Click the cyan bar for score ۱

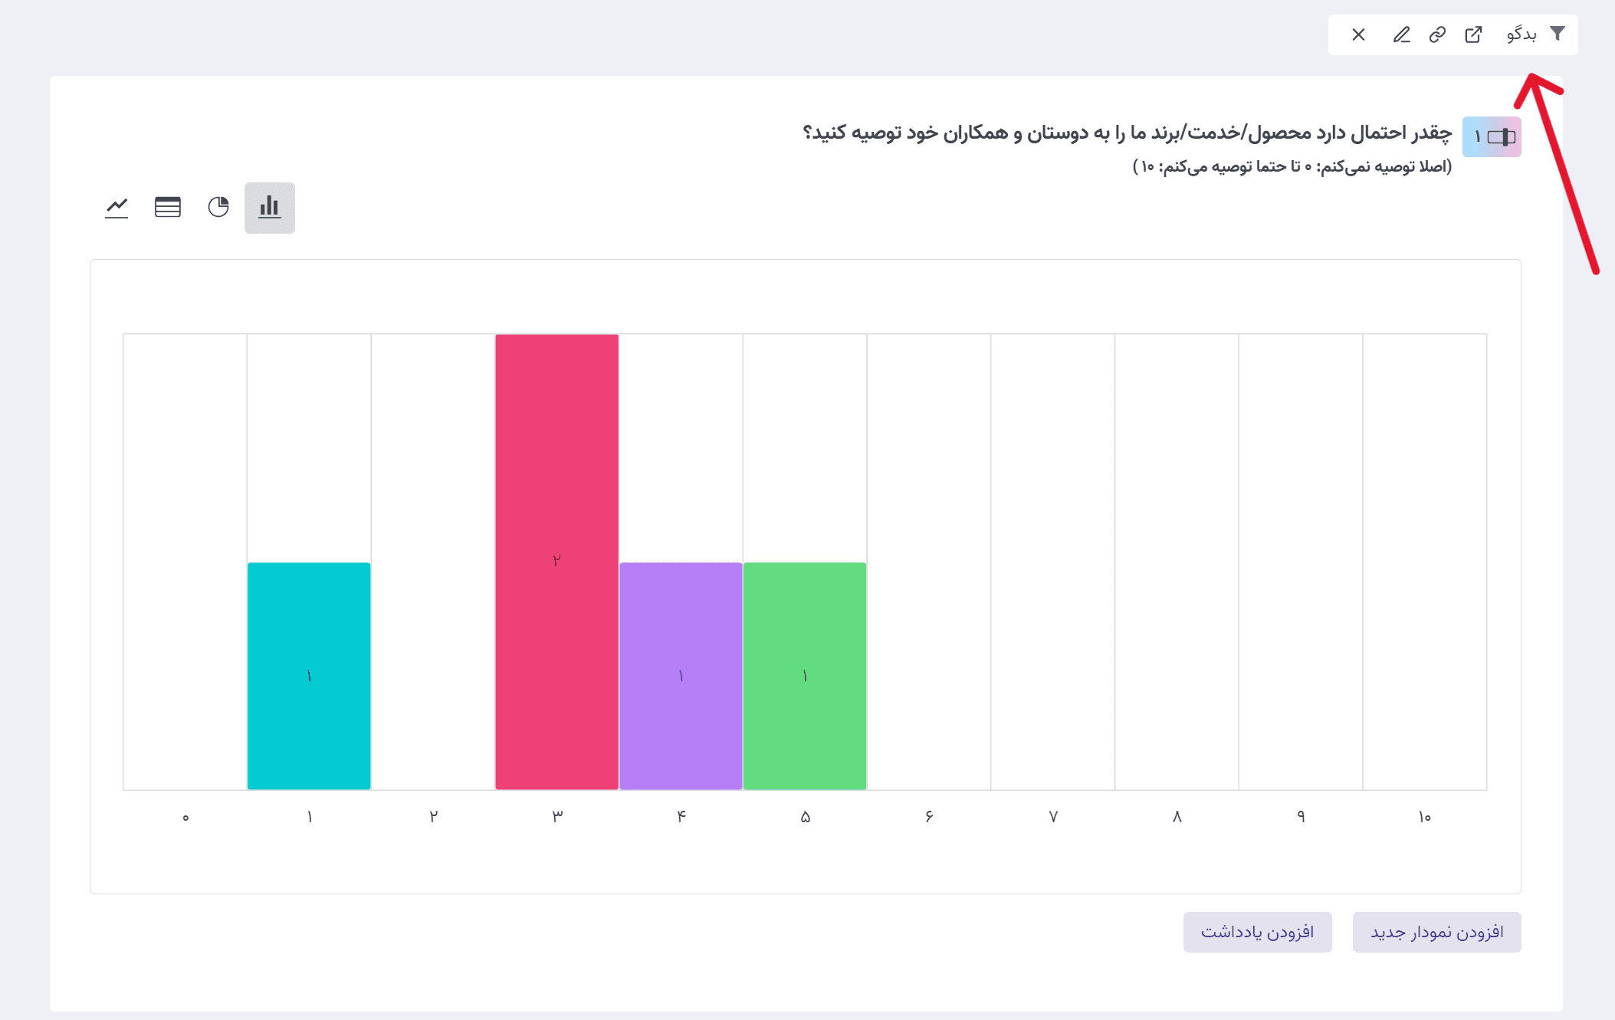click(309, 675)
